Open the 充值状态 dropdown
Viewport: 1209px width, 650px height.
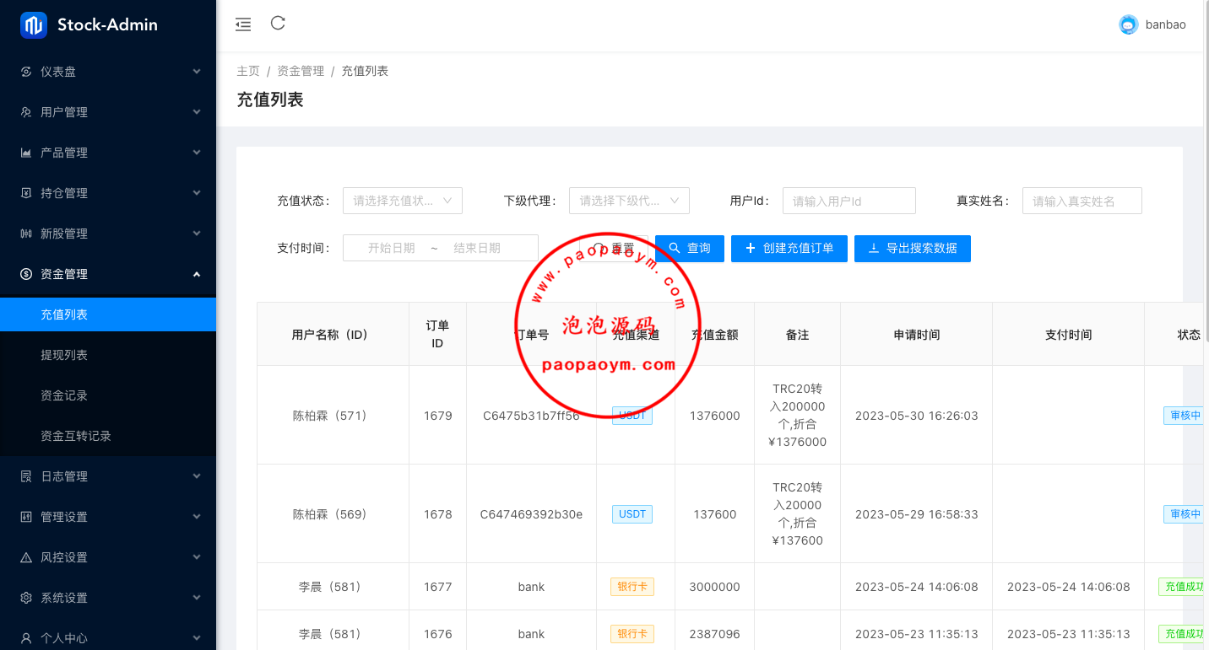tap(403, 201)
